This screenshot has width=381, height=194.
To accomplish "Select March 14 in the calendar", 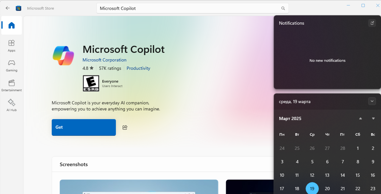I will click(x=342, y=175).
